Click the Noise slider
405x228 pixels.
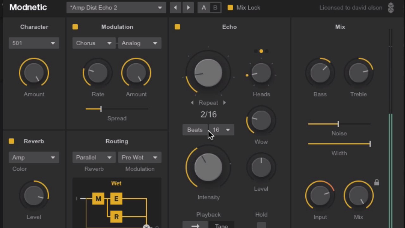[x=339, y=124]
